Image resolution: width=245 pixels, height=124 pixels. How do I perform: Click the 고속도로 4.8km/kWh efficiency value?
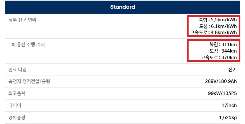(214, 32)
